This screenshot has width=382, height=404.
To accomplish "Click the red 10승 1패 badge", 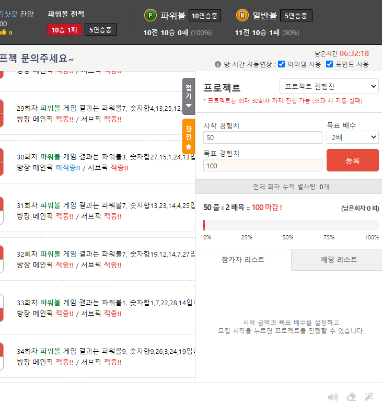I will pyautogui.click(x=64, y=30).
